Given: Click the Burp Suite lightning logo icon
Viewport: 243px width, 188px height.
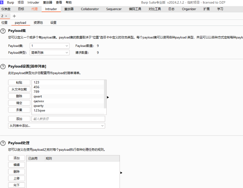Looking at the screenshot, I should click(2, 2).
